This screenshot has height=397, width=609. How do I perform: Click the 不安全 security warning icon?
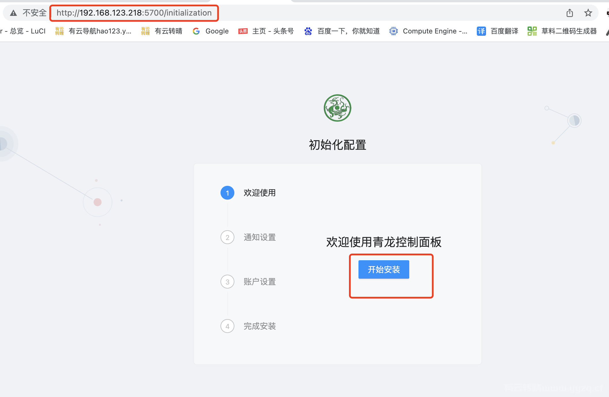13,13
